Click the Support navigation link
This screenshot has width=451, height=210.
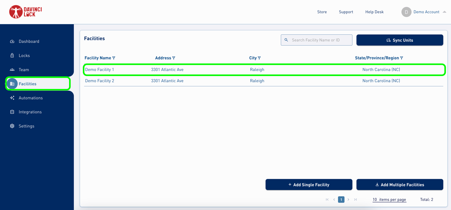click(x=346, y=12)
